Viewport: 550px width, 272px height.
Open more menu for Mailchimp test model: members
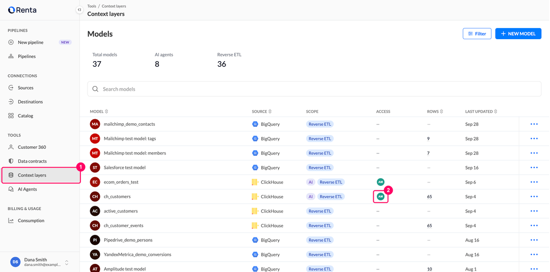coord(534,153)
